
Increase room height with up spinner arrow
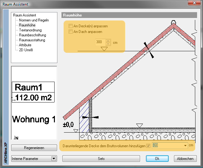(x=108, y=41)
